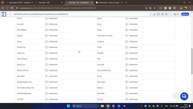Screen dimensions: 193x109
Task: Open the blue chat support bubble
Action: pos(184,96)
